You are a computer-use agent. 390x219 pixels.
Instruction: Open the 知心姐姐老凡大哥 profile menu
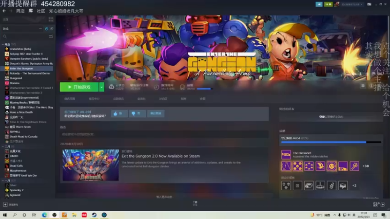coord(66,11)
